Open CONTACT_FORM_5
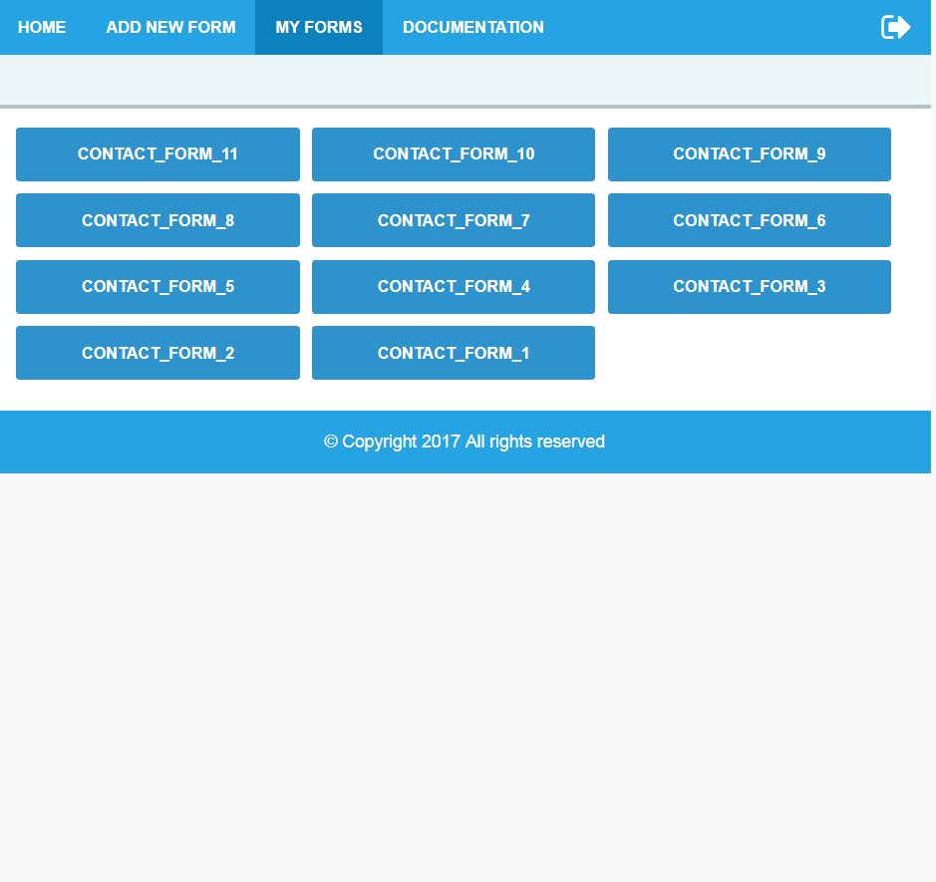 point(157,286)
